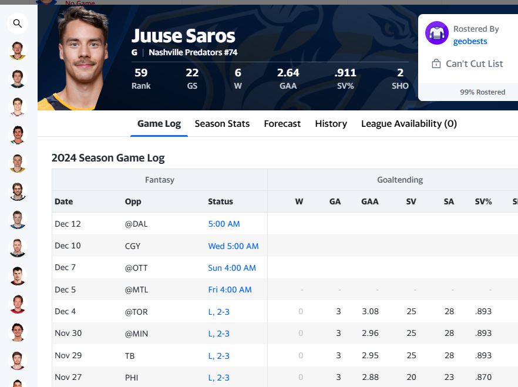Click the Can't Cut List lock icon
The width and height of the screenshot is (518, 387).
[436, 63]
